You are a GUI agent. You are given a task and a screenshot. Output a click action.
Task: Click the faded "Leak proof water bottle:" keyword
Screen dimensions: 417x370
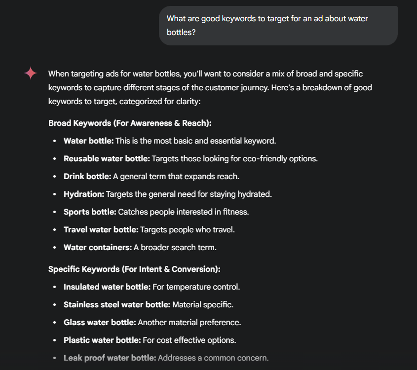point(110,358)
